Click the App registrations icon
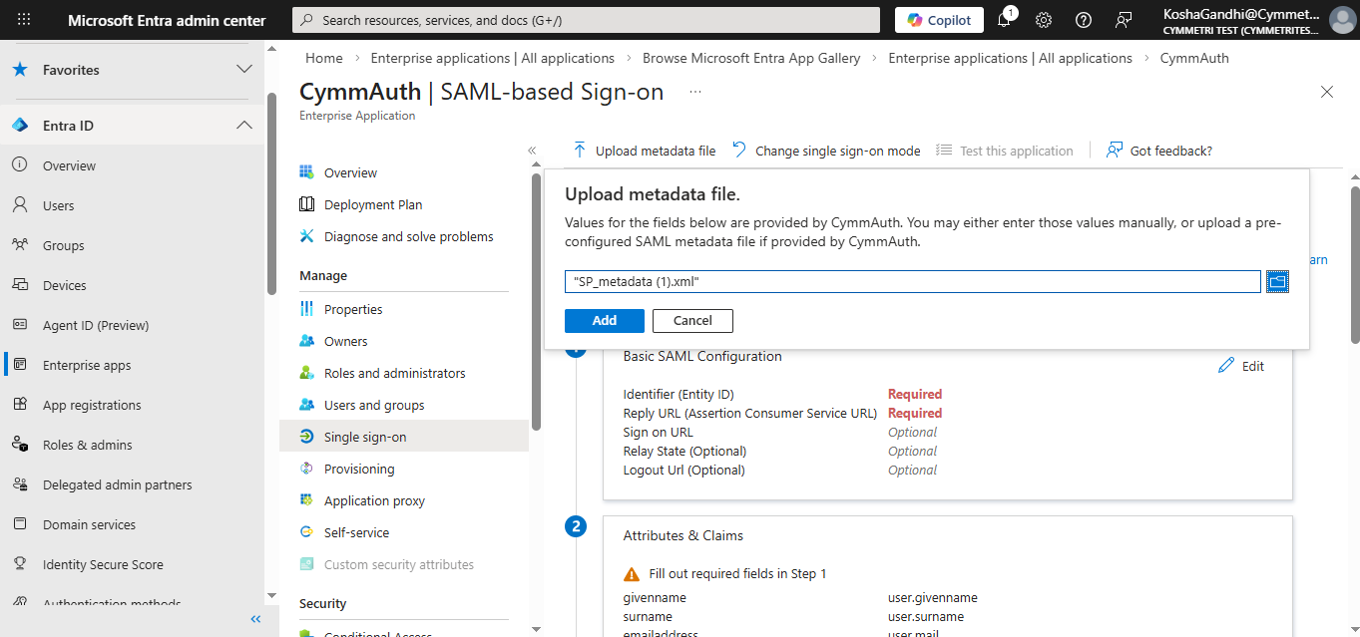 click(20, 405)
